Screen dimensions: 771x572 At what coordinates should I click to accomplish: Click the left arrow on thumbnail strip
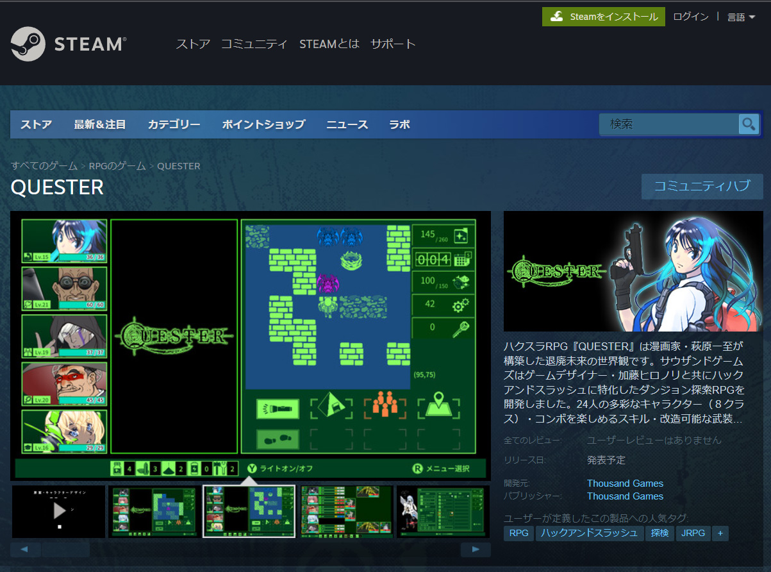point(25,550)
